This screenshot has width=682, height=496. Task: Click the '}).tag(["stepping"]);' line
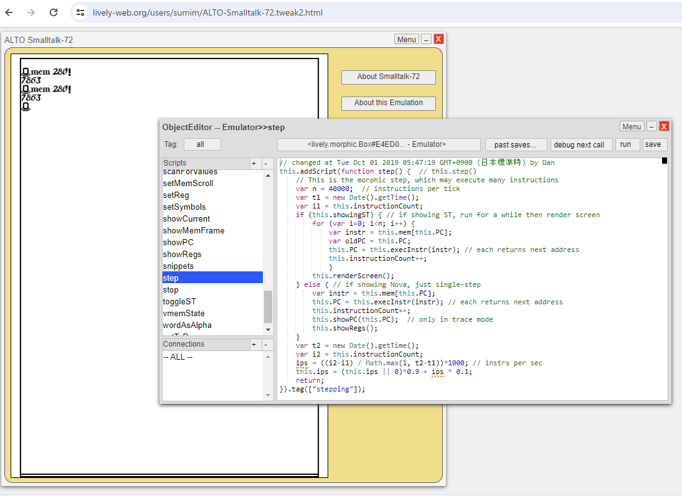[x=322, y=389]
